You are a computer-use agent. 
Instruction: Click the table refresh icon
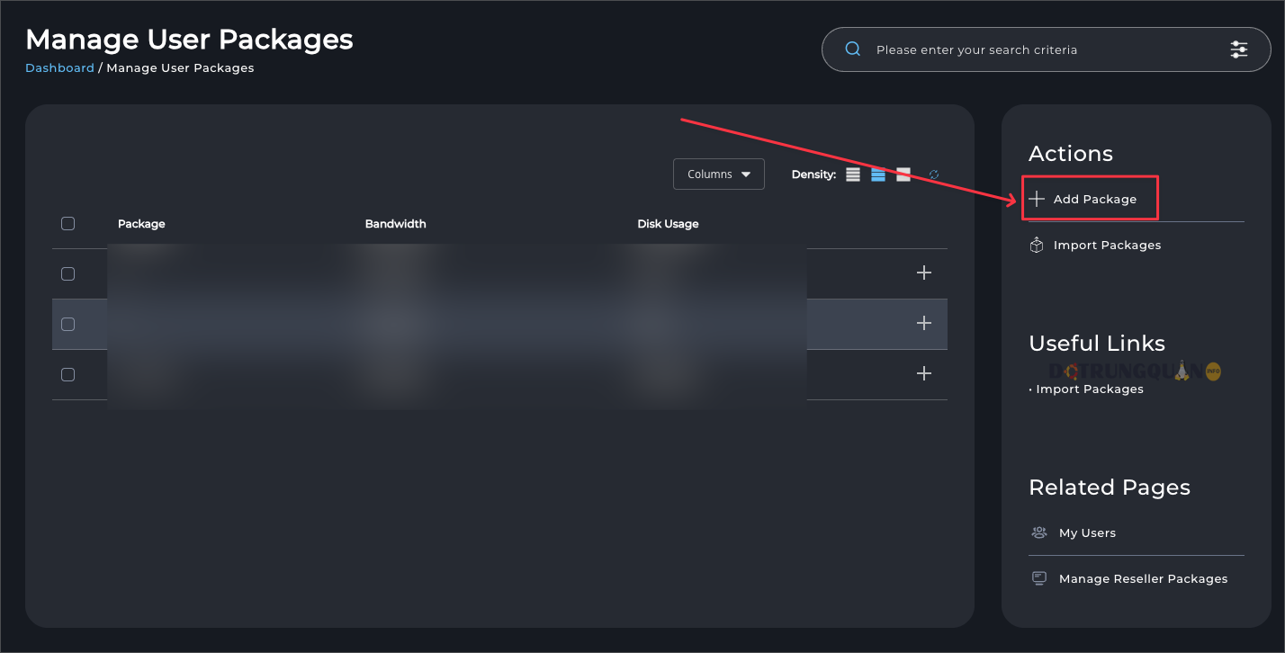[x=934, y=174]
